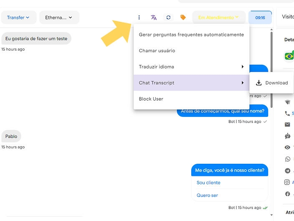The image size is (294, 221).
Task: Click the robot bot icon in sidebar
Action: 287,136
